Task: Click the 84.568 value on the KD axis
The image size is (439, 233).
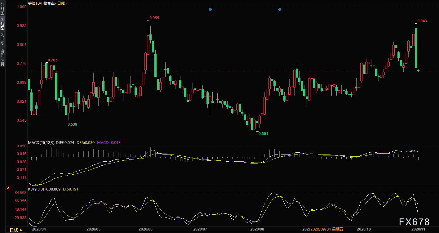Action: 21,193
